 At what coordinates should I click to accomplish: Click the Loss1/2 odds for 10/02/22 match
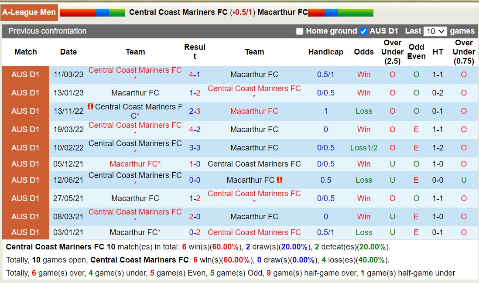pos(364,147)
